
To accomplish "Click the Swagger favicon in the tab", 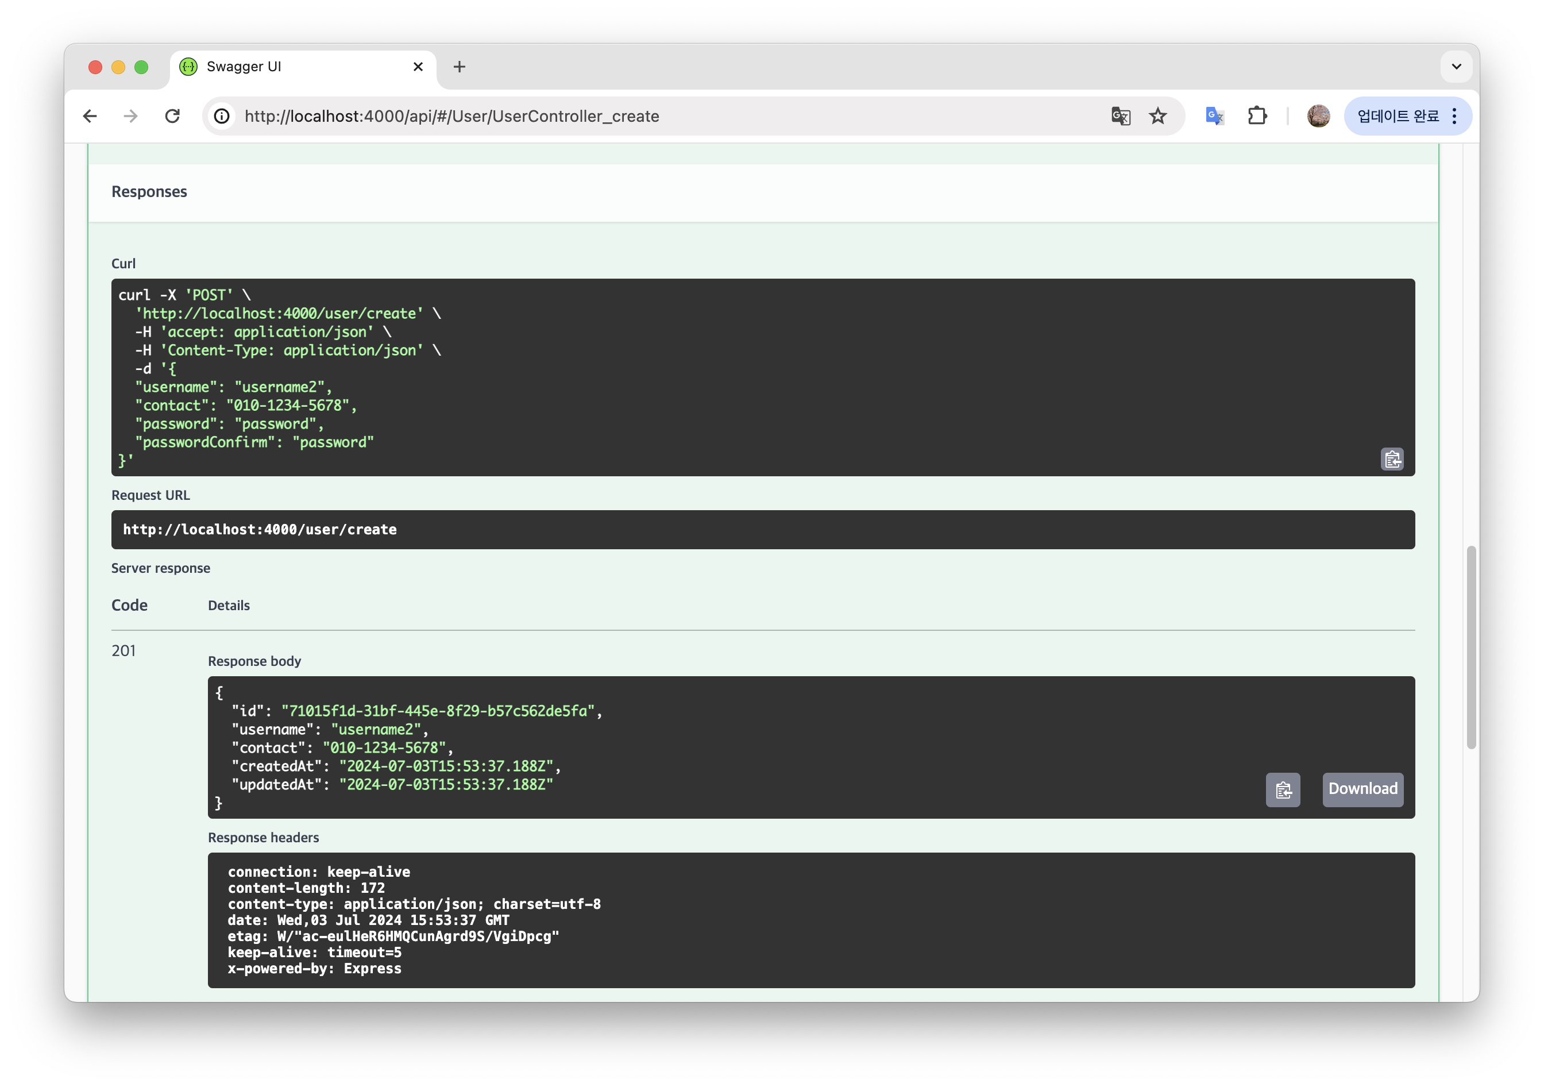I will (188, 67).
